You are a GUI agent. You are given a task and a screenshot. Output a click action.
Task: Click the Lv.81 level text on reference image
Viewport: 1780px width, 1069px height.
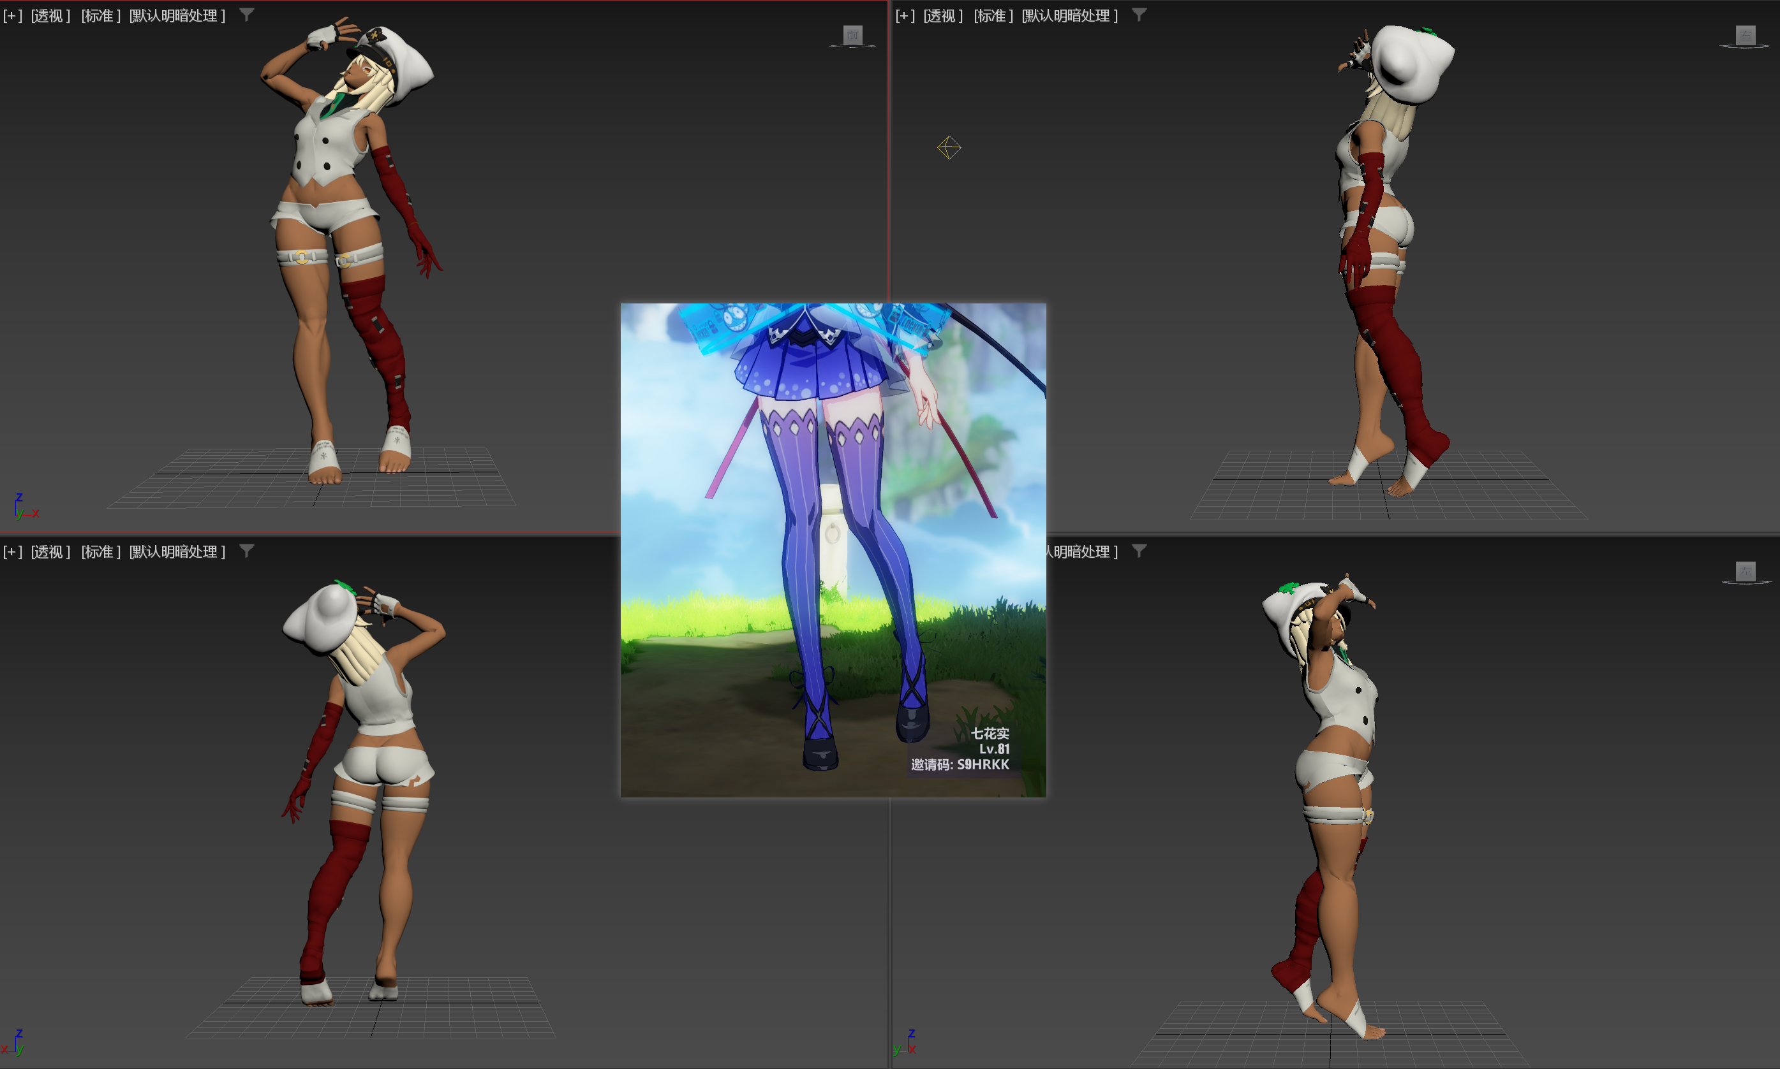click(x=994, y=749)
